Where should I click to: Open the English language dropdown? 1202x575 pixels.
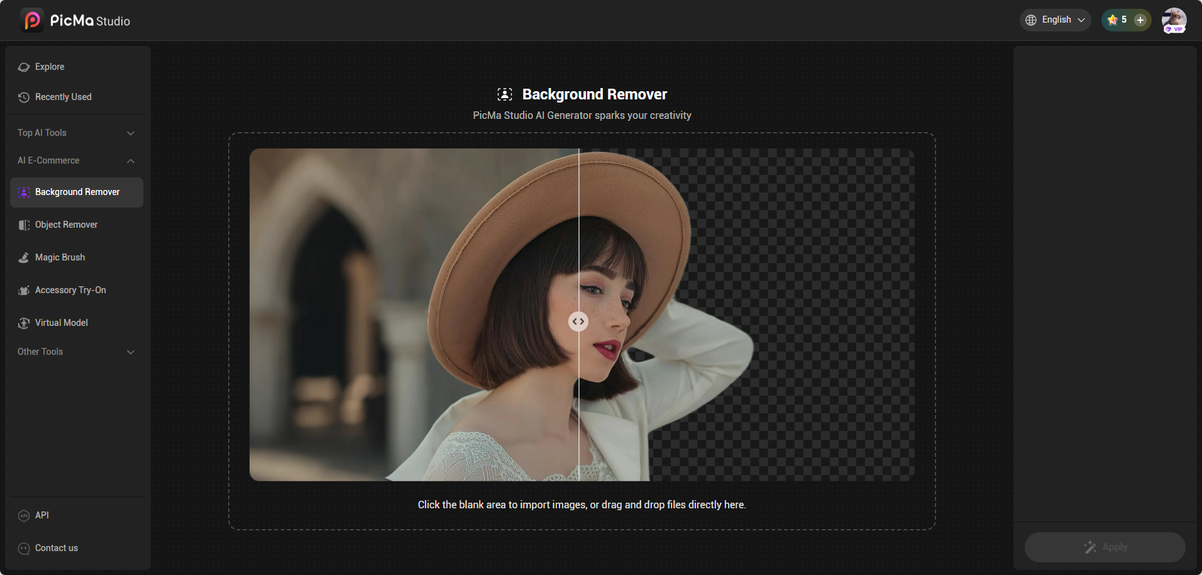click(1056, 20)
